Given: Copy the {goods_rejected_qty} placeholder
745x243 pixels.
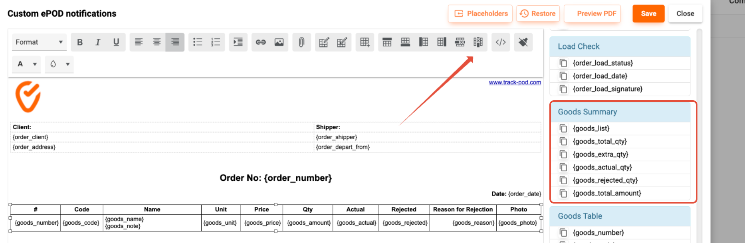Looking at the screenshot, I should pyautogui.click(x=563, y=180).
